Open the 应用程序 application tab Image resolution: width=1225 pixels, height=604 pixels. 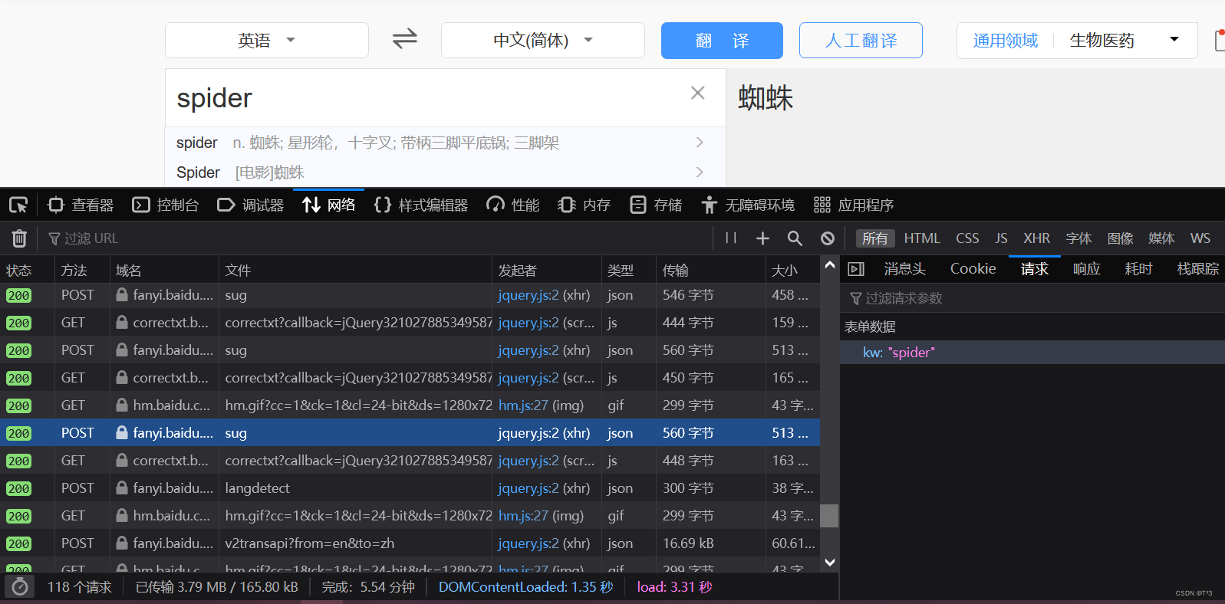point(854,205)
